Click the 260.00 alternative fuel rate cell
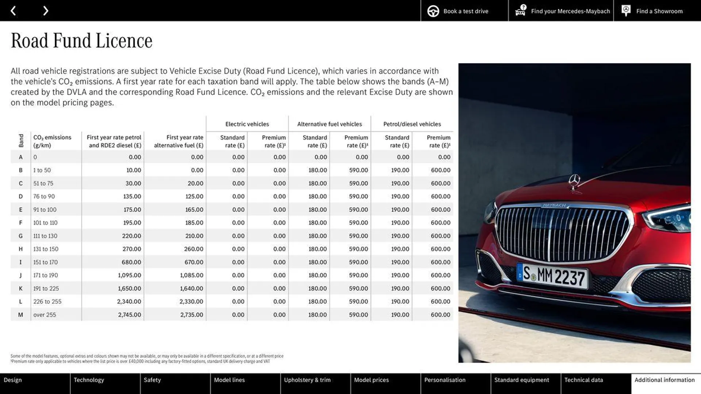 (x=194, y=249)
